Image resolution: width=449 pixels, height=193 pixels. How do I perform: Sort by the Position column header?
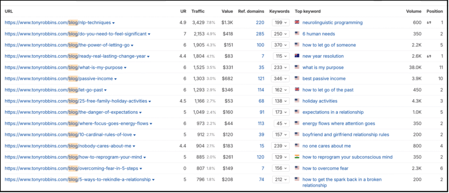(x=435, y=11)
